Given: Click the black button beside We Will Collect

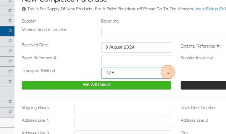Looking at the screenshot, I should (203, 85).
